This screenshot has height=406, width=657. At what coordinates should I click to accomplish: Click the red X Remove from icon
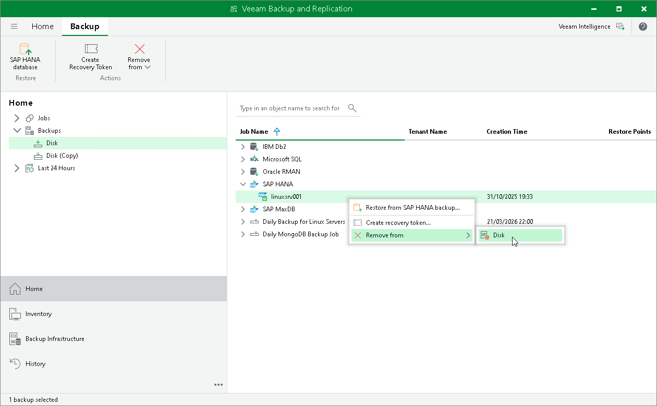click(139, 49)
